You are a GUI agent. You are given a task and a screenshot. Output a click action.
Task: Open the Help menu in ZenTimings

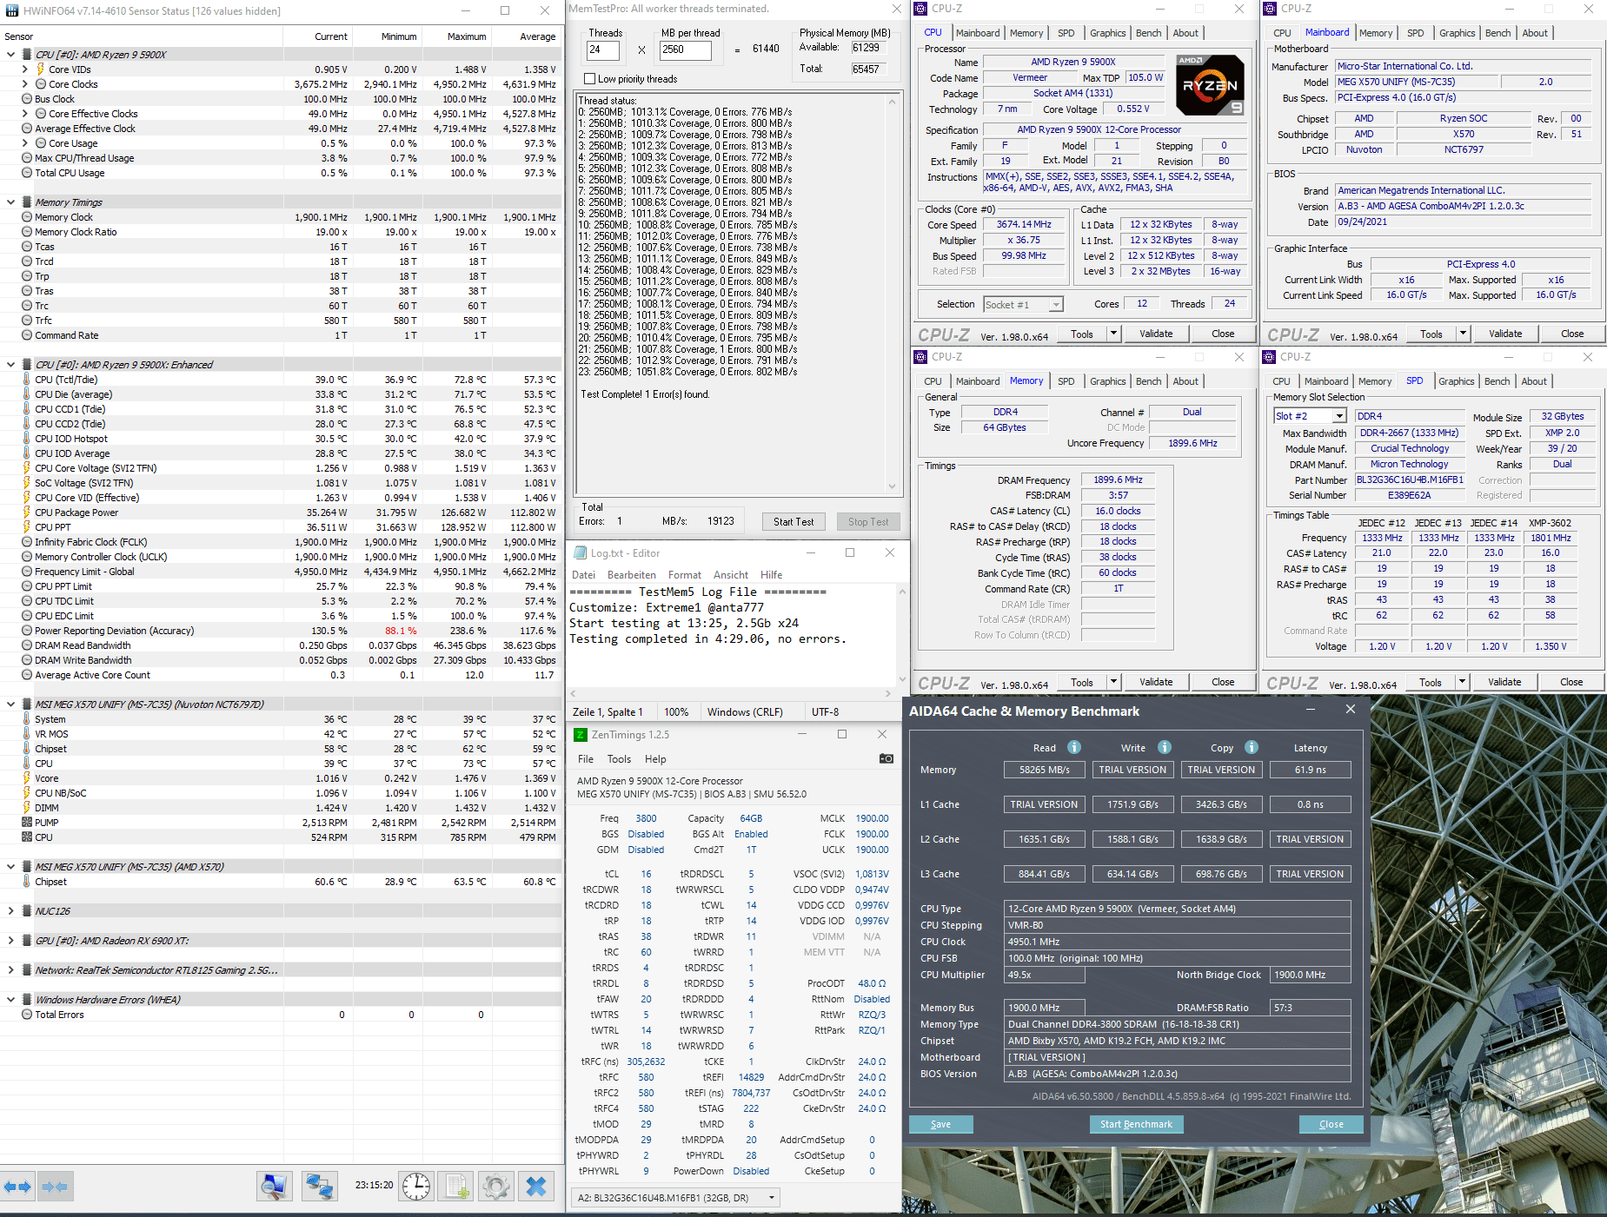point(655,759)
